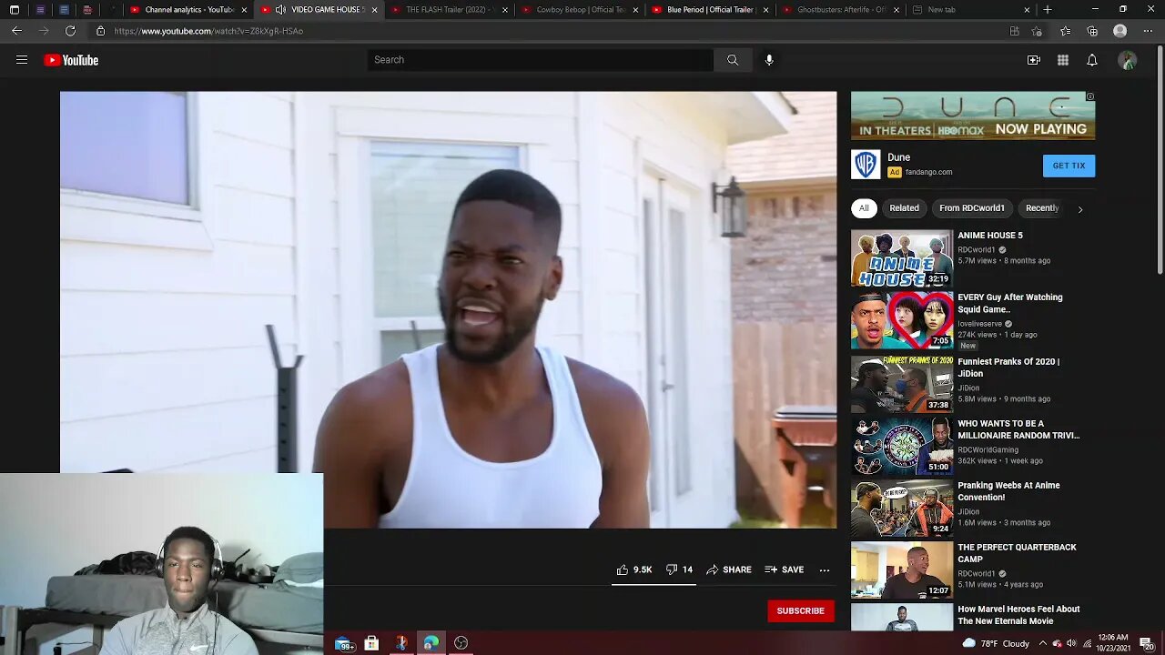Select the All filter chip
This screenshot has width=1165, height=655.
(864, 208)
